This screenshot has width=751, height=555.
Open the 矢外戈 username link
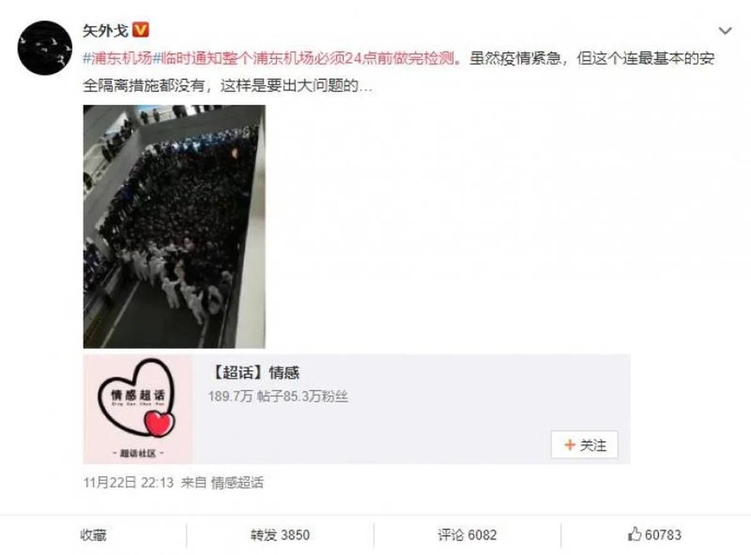[105, 30]
